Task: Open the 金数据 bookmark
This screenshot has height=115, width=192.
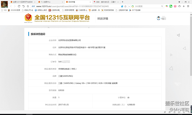Action: pyautogui.click(x=94, y=10)
